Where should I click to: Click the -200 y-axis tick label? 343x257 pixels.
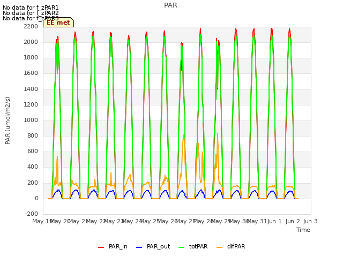[32, 214]
